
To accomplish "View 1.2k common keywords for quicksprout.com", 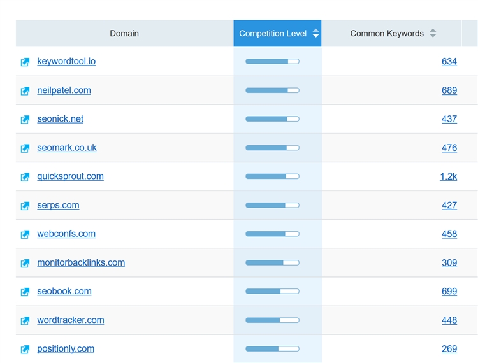I will (448, 176).
